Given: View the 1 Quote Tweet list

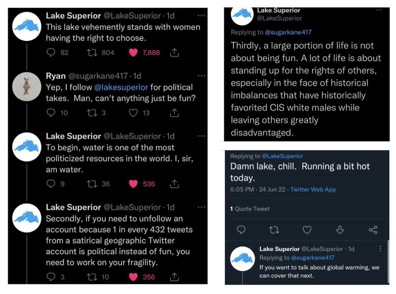Looking at the screenshot, I should [x=250, y=209].
